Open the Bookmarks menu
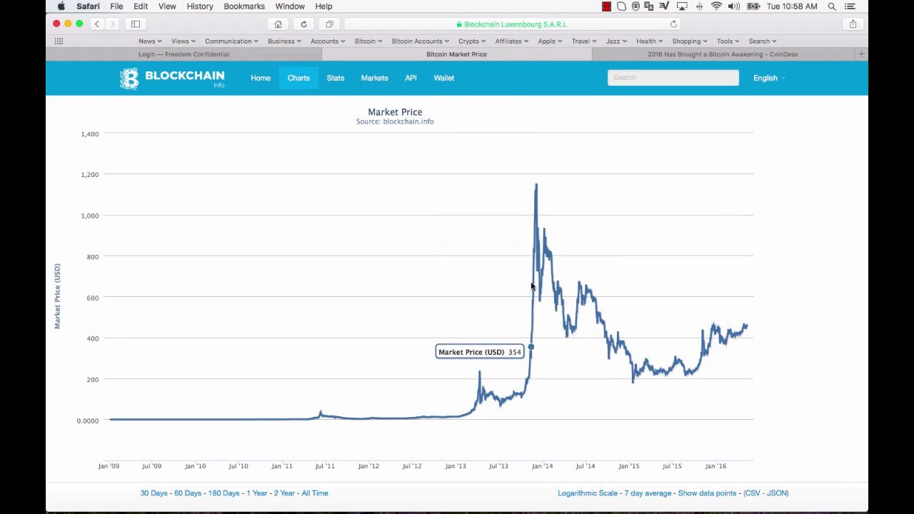The width and height of the screenshot is (914, 514). [244, 6]
